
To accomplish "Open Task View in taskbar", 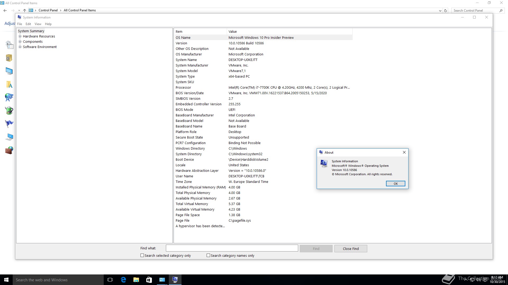I will 110,280.
